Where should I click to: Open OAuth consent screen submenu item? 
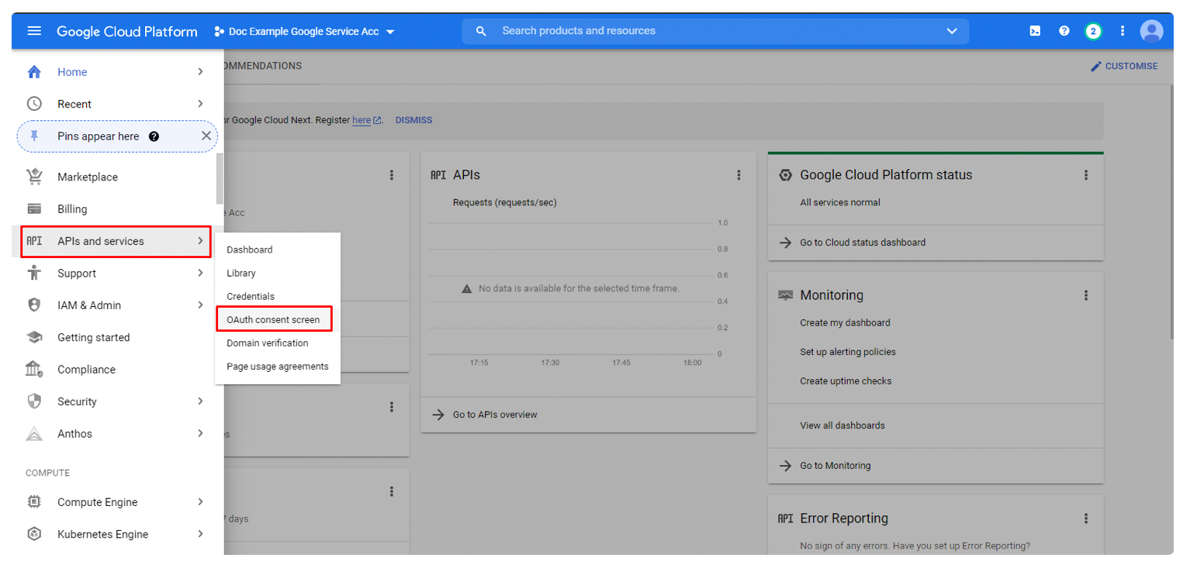pyautogui.click(x=274, y=319)
